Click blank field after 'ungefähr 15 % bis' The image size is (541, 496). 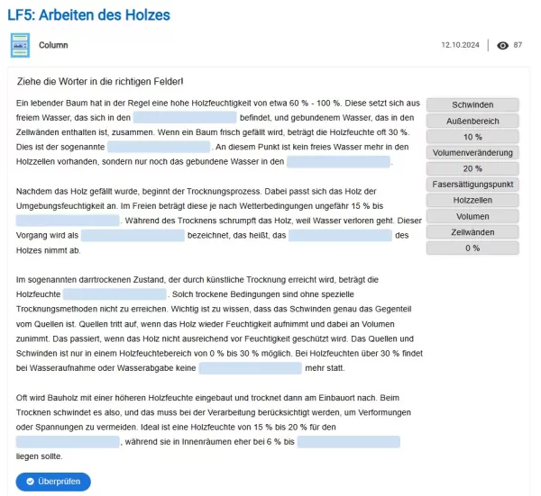point(68,221)
